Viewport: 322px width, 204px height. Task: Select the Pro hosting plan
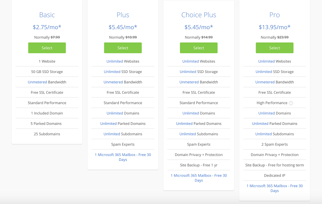(x=275, y=48)
